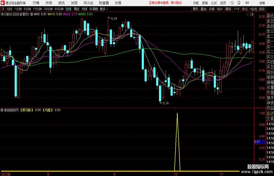274x176 pixels.
Task: Open the 问小达 menu
Action: click(88, 3)
